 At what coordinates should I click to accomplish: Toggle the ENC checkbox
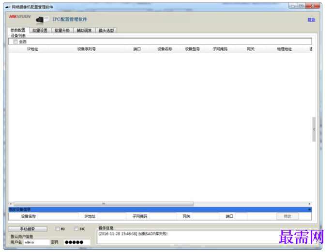[x=76, y=229]
